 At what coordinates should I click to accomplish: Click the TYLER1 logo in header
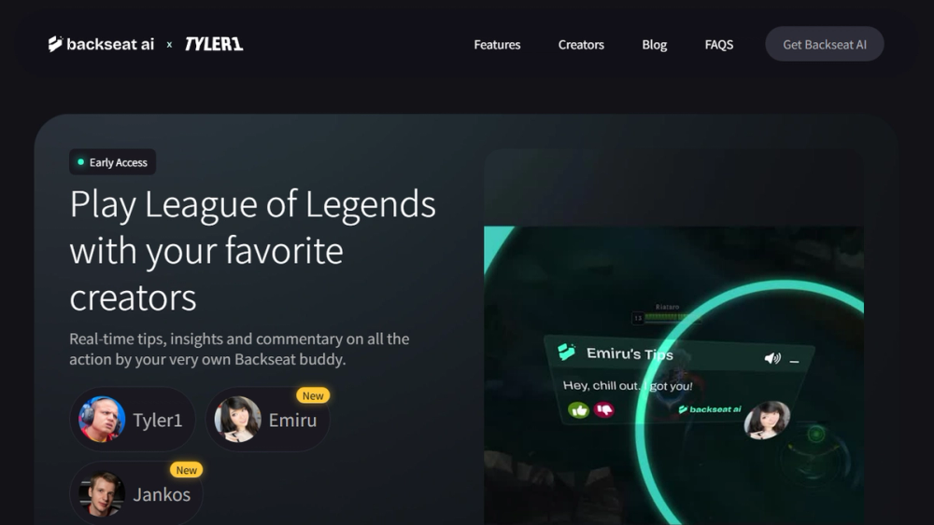(214, 44)
